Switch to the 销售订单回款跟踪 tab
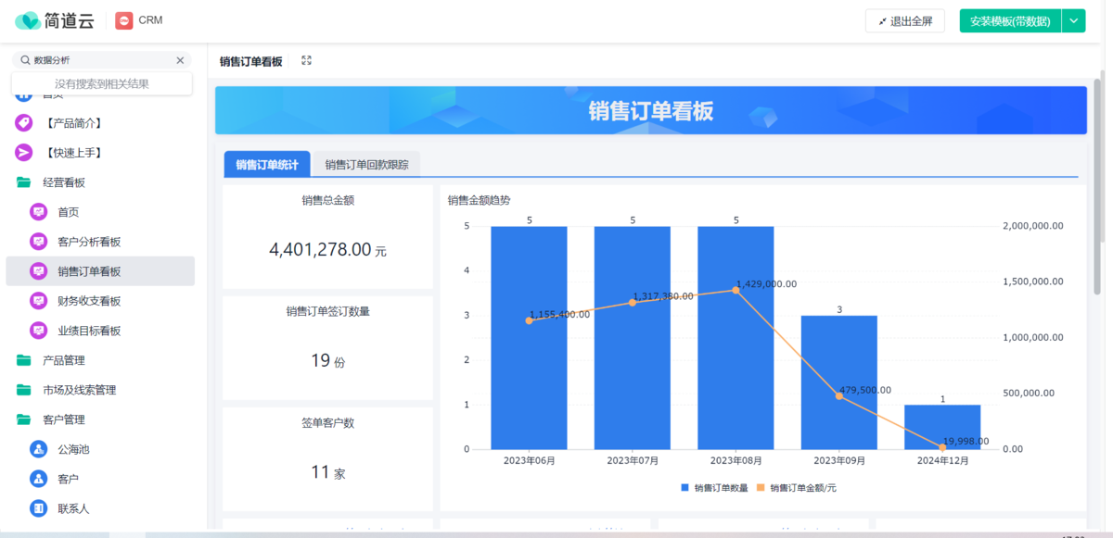Screen dimensions: 1113x538 pyautogui.click(x=366, y=165)
